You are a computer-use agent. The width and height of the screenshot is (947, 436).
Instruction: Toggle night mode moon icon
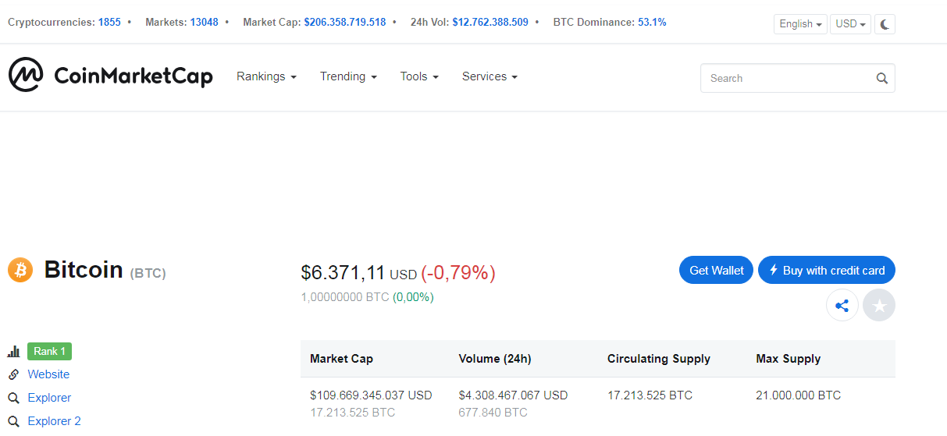(885, 24)
